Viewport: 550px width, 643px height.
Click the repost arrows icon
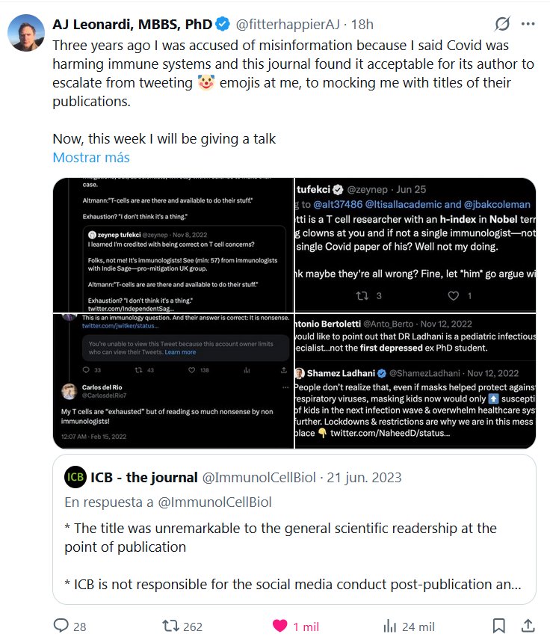[x=170, y=626]
